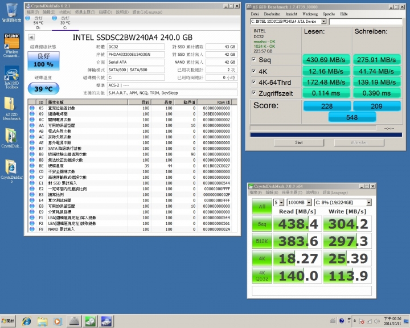Open the test count dropdown showing 5
Screen dimensions: 410x328
click(x=281, y=203)
